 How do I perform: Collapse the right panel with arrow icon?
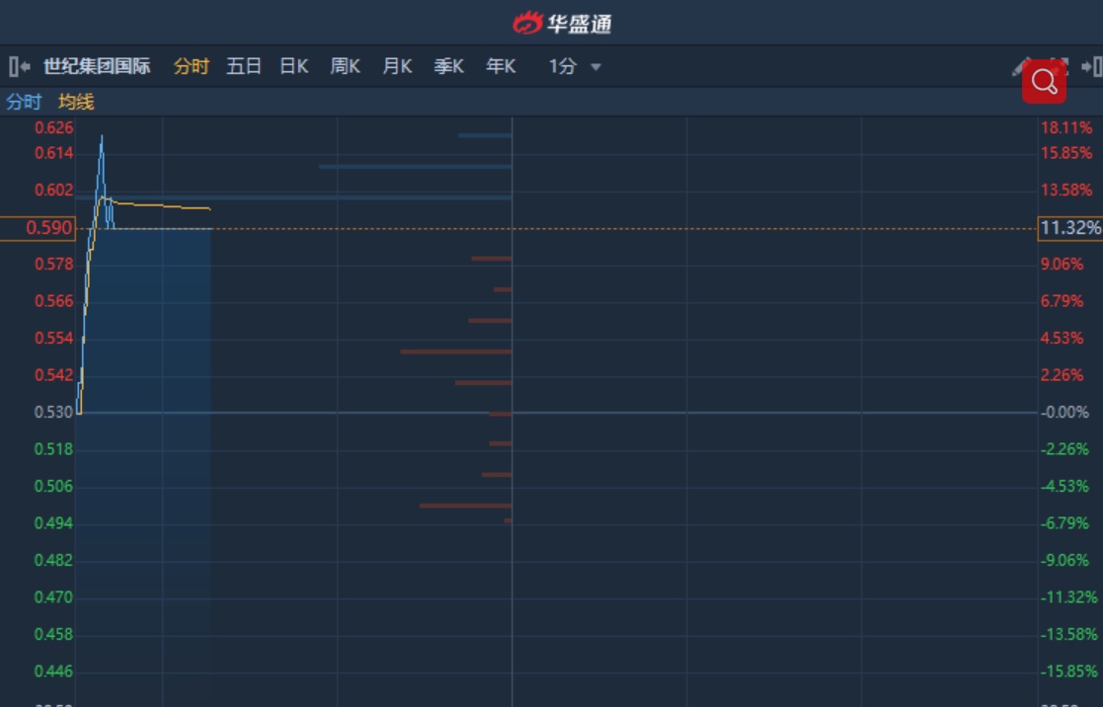coord(1092,67)
